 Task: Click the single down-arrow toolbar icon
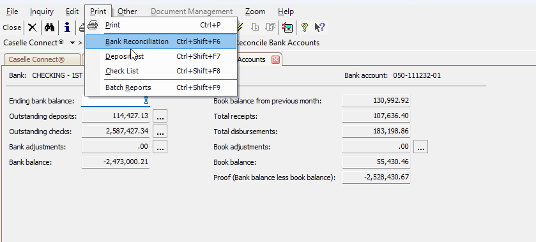coord(255,27)
